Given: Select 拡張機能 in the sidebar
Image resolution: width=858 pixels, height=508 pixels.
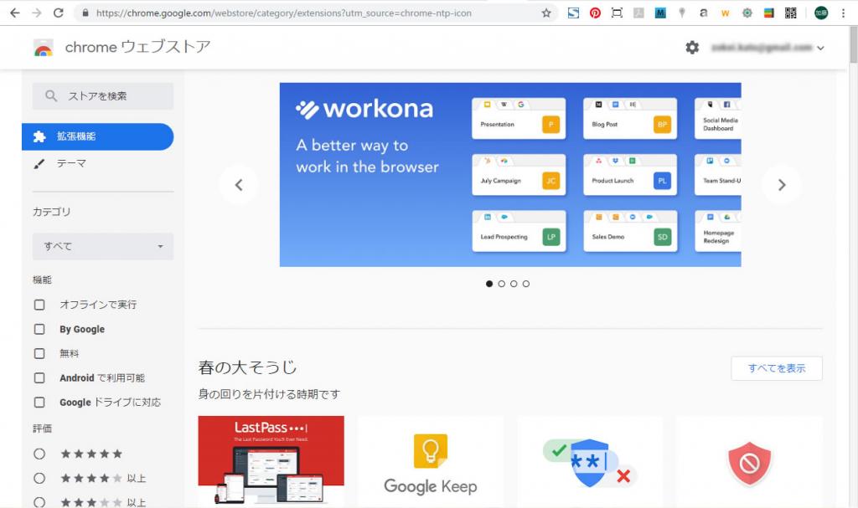Looking at the screenshot, I should [x=97, y=136].
